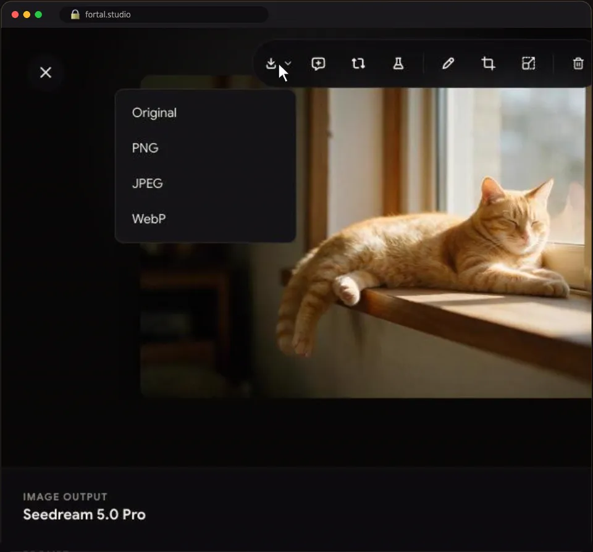Image resolution: width=593 pixels, height=552 pixels.
Task: Select the crop tool icon
Action: click(488, 64)
